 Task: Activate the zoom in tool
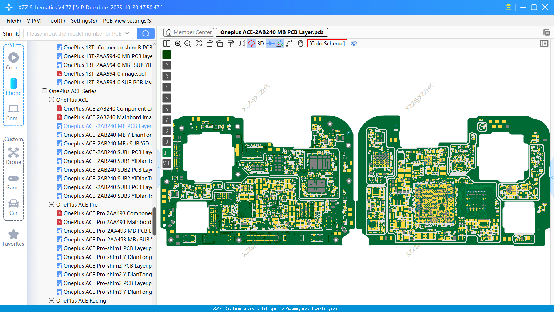(x=178, y=43)
